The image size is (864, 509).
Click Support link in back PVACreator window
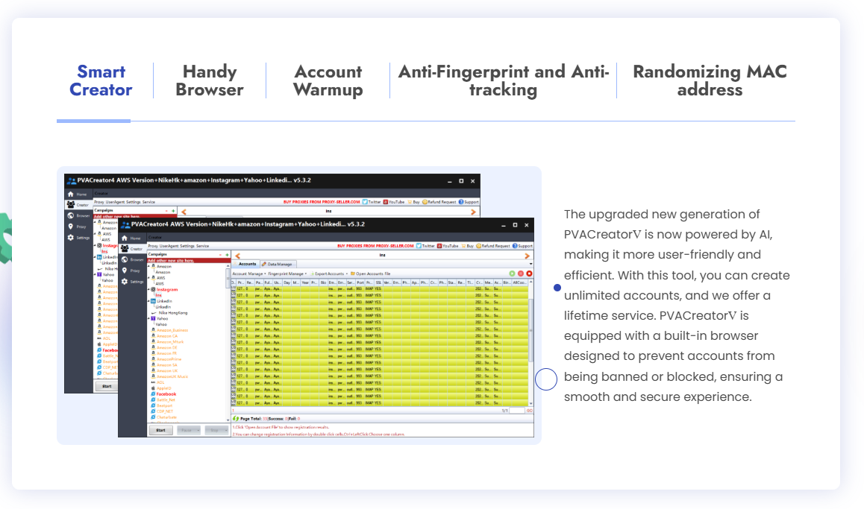pos(469,202)
